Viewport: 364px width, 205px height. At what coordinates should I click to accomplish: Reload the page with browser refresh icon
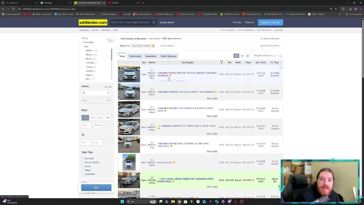pyautogui.click(x=13, y=9)
